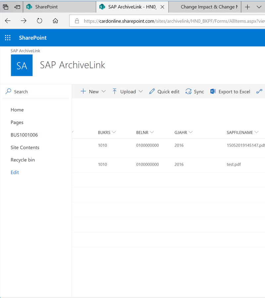Click the search magnifier icon
The image size is (265, 298).
(8, 91)
